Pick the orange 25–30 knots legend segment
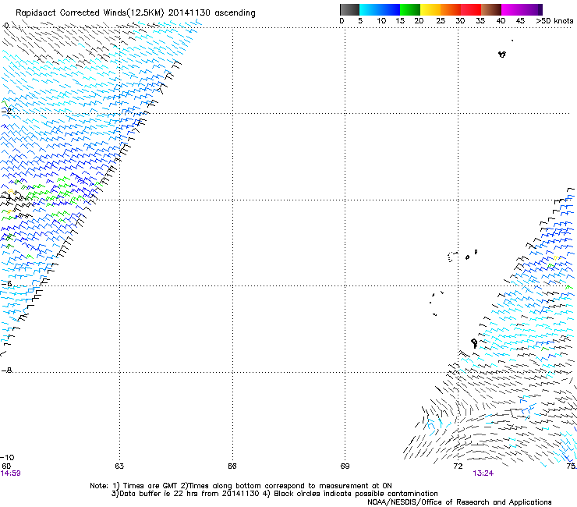577x507 pixels. click(x=451, y=9)
